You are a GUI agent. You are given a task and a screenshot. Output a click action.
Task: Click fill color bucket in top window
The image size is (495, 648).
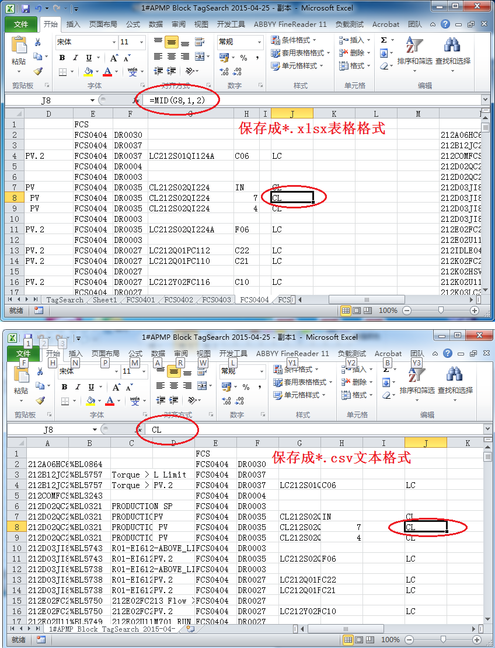(88, 71)
